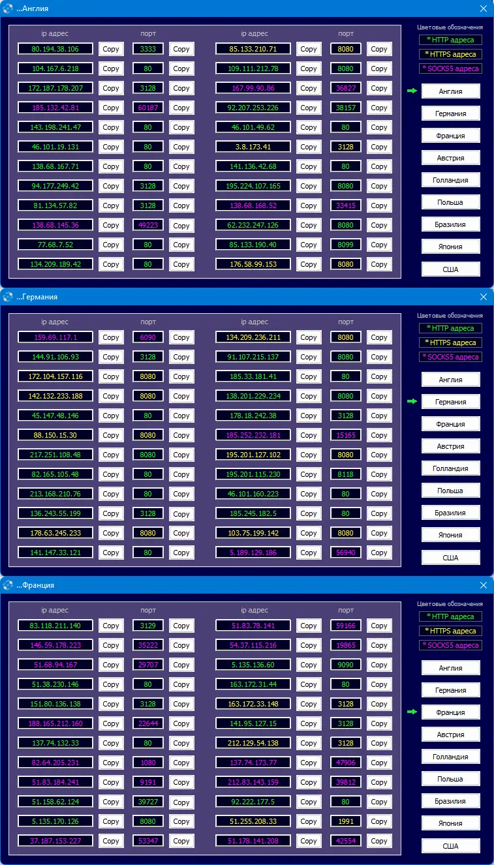Copy IP 185.252.232.181 in Германия window
494x865 pixels.
tap(309, 435)
